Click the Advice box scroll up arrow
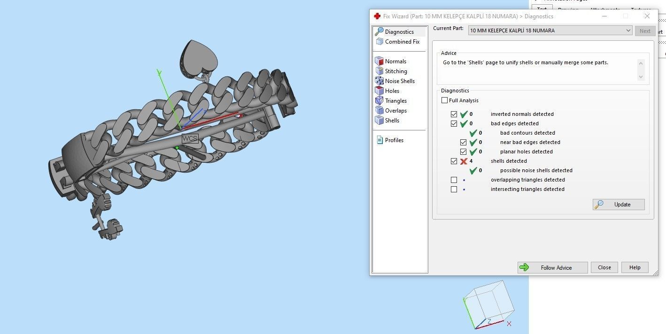 tap(641, 63)
